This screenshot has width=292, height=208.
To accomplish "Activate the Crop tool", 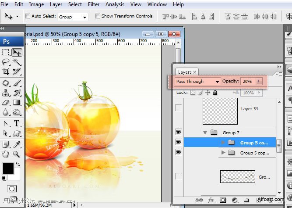I will tap(6, 72).
